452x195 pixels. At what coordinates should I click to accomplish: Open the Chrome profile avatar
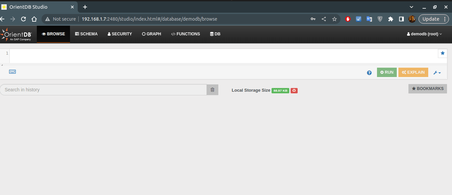pyautogui.click(x=412, y=19)
